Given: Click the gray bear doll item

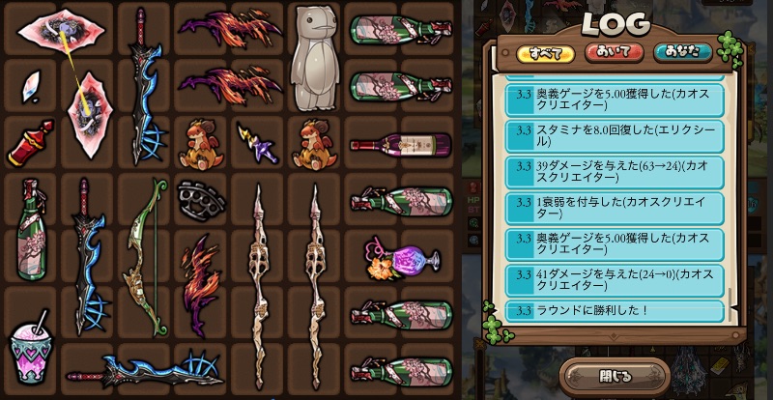Looking at the screenshot, I should point(315,57).
